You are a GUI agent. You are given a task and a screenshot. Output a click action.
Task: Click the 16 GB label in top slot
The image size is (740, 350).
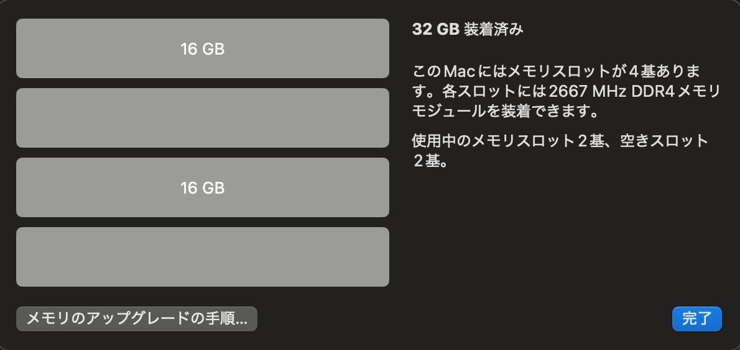tap(203, 48)
